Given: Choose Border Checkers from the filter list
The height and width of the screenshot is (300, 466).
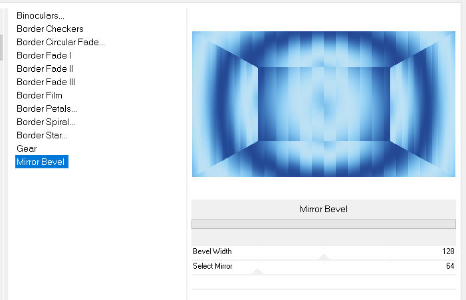Looking at the screenshot, I should pyautogui.click(x=50, y=29).
